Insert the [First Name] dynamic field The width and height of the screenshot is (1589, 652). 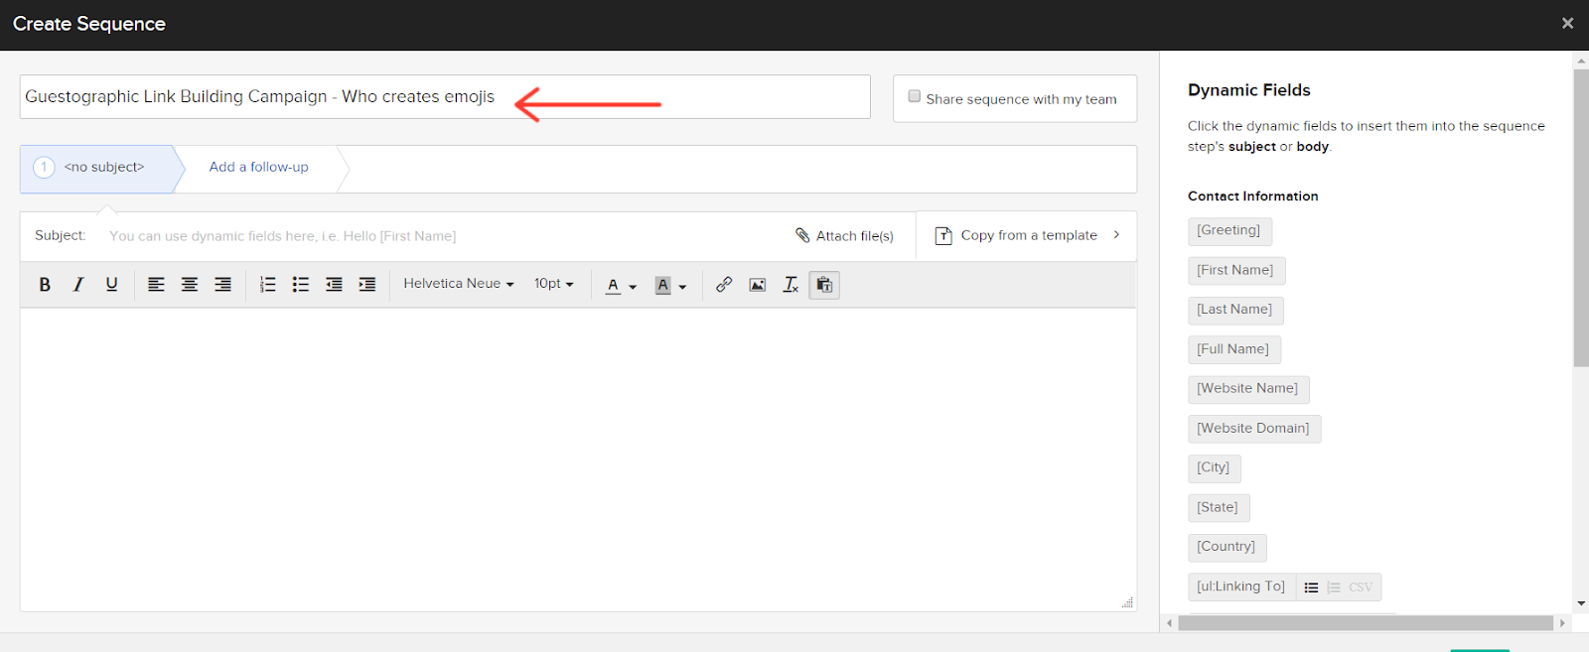tap(1235, 270)
